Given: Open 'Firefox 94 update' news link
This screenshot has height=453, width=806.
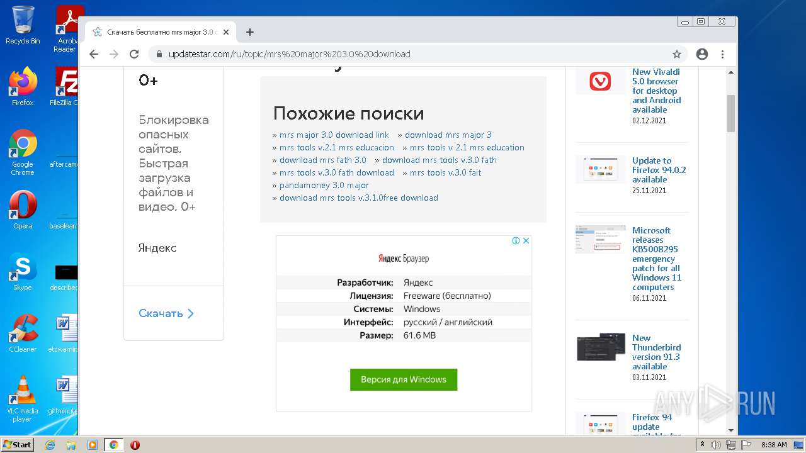Looking at the screenshot, I should click(x=652, y=425).
